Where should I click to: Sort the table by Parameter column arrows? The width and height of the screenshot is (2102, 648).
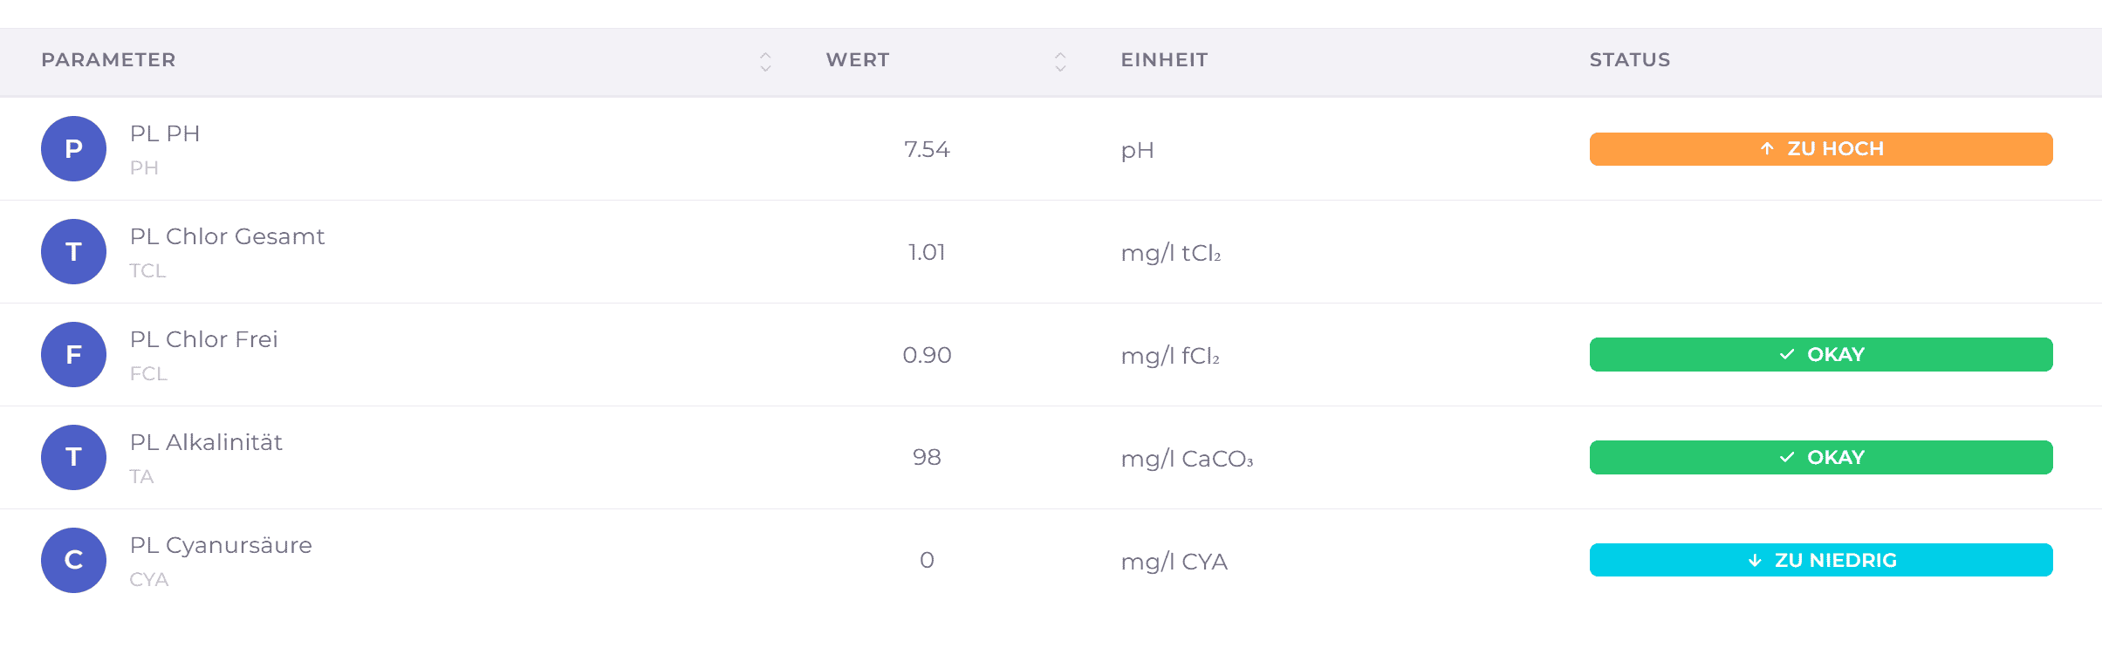coord(765,61)
